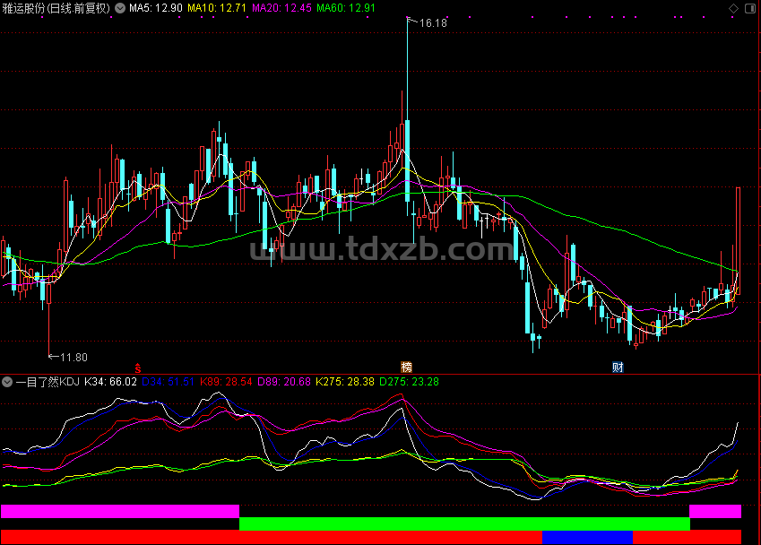The width and height of the screenshot is (761, 545).
Task: Click the long green signal bar
Action: 464,524
